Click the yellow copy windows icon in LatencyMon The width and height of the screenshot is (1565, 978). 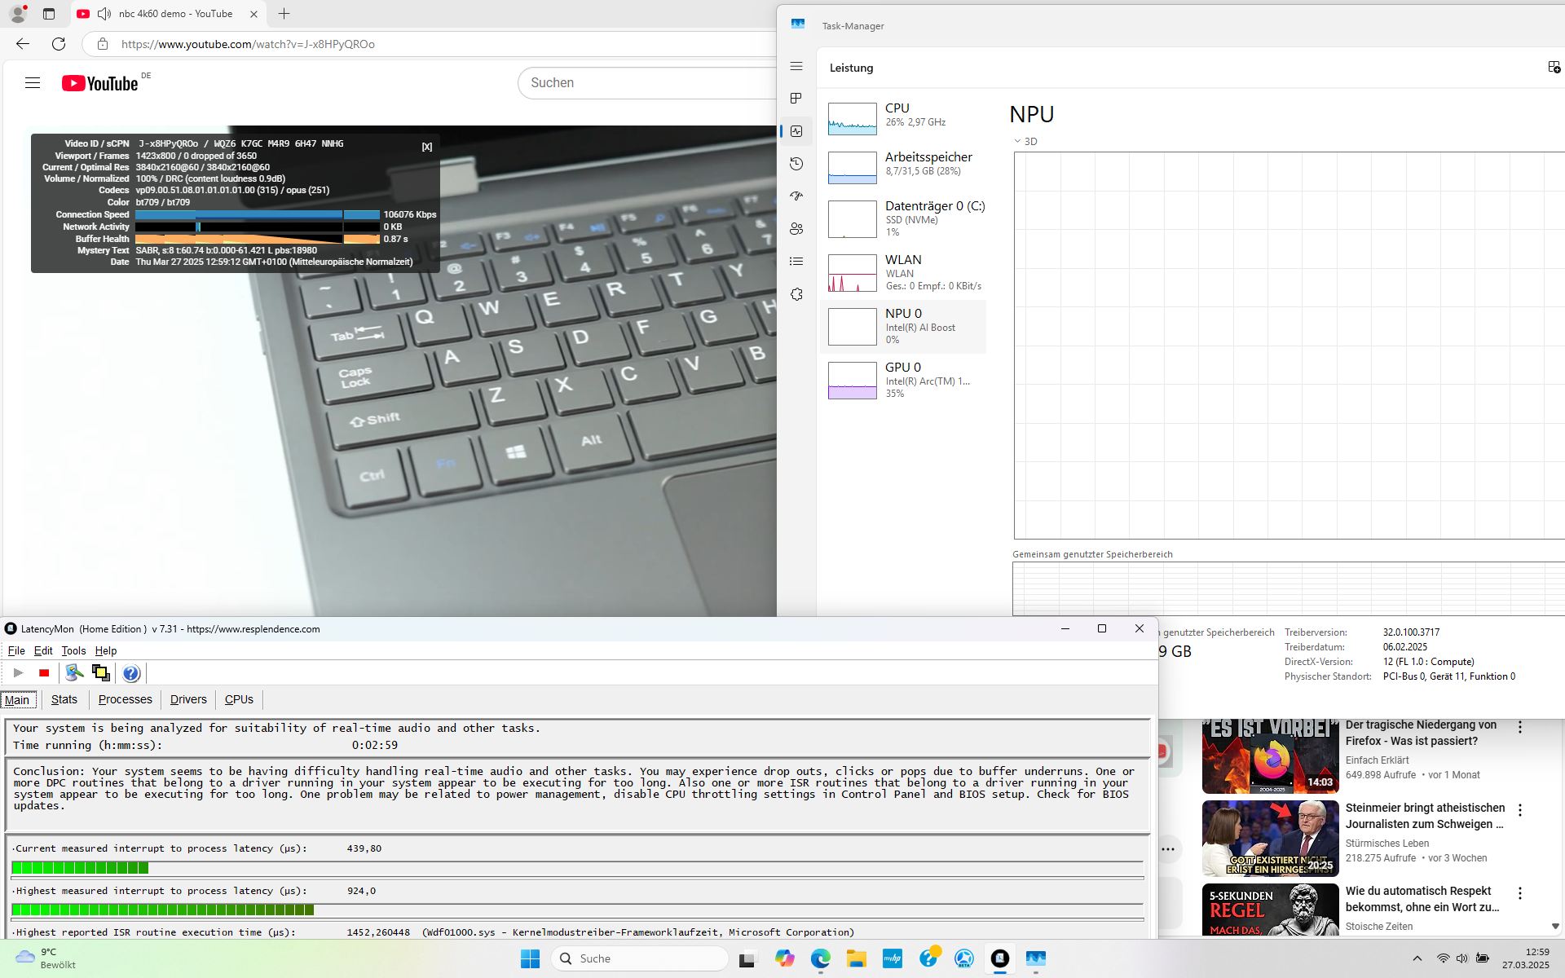[101, 673]
